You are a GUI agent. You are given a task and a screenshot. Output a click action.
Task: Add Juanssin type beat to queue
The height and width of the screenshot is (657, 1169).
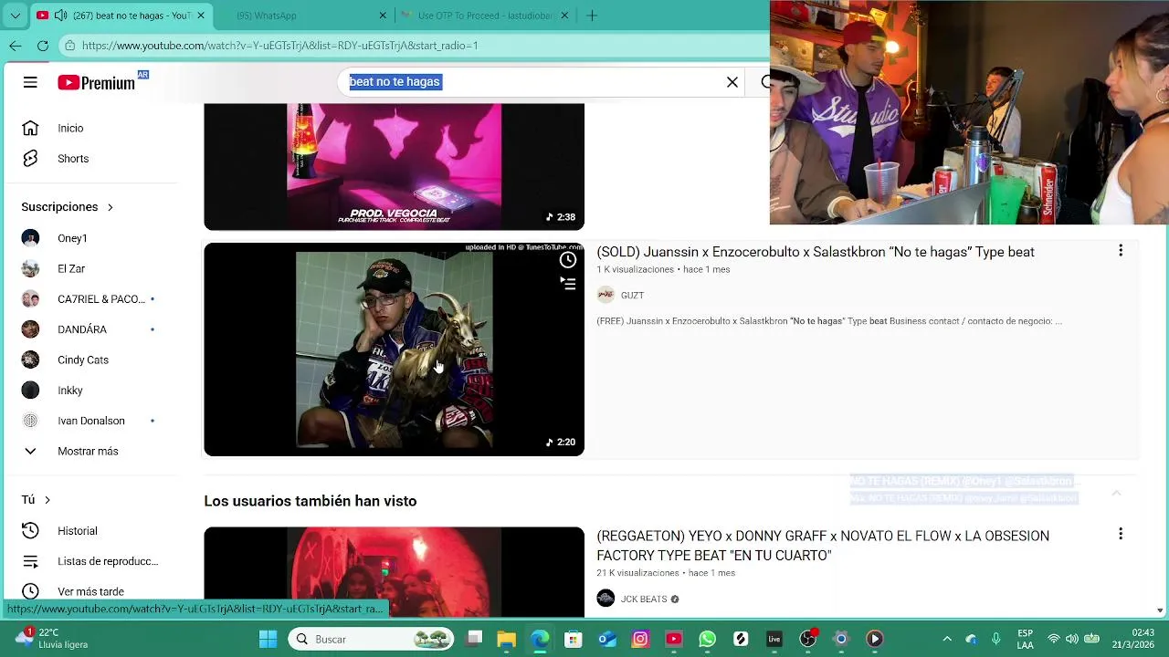click(568, 284)
